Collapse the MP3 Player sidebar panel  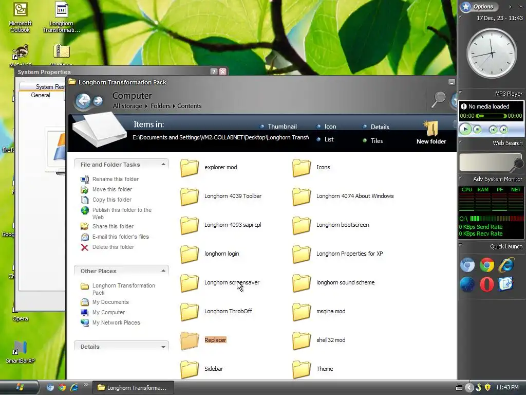coord(461,93)
